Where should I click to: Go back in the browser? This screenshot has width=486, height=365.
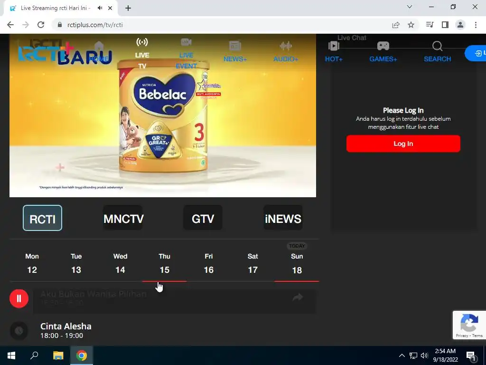(10, 25)
